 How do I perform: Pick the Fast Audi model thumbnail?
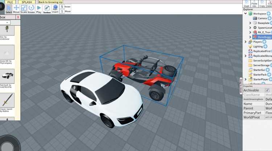(7, 76)
